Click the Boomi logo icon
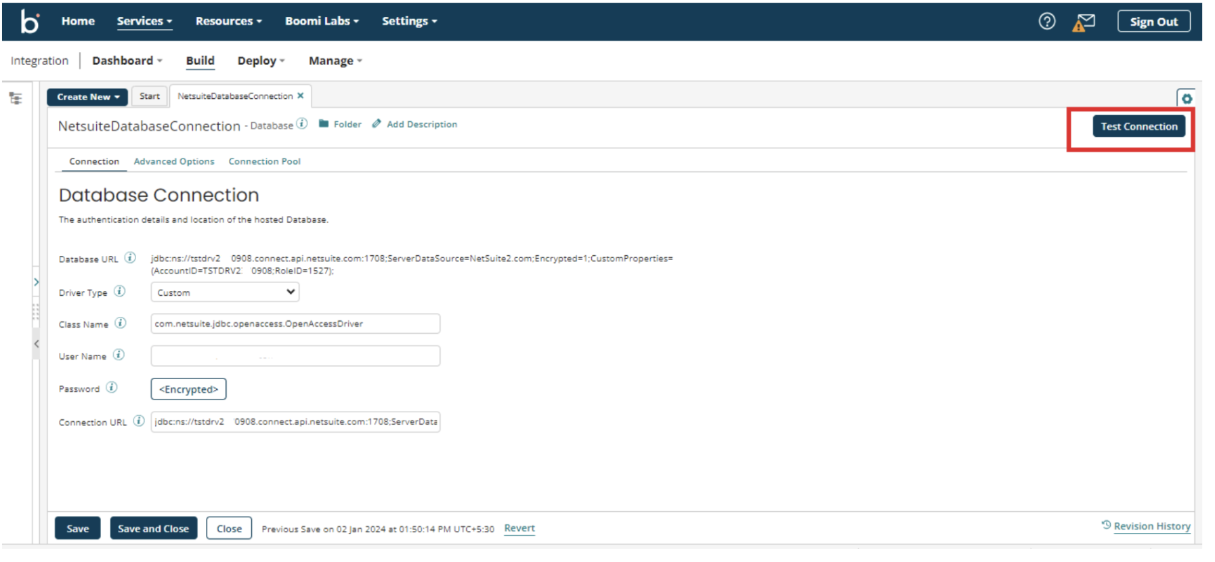The height and width of the screenshot is (562, 1215). pyautogui.click(x=30, y=21)
